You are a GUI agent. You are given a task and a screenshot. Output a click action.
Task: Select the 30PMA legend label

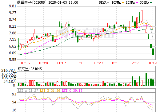click(144, 2)
